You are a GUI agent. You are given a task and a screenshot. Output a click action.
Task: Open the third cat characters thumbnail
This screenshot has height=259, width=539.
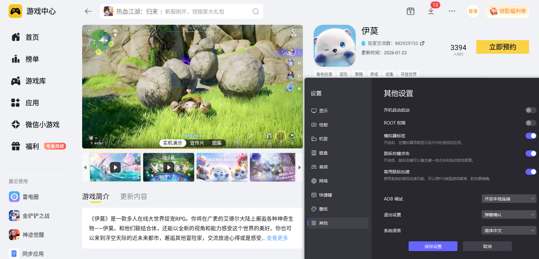(222, 167)
